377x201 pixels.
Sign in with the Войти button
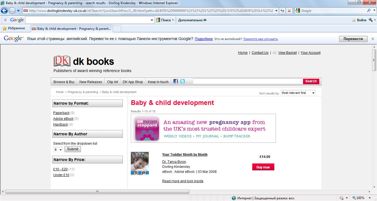click(x=359, y=20)
